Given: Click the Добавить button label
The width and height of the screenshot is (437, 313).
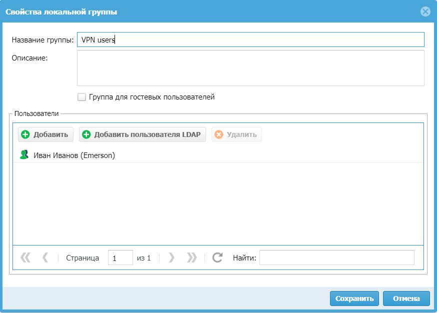Looking at the screenshot, I should 50,134.
